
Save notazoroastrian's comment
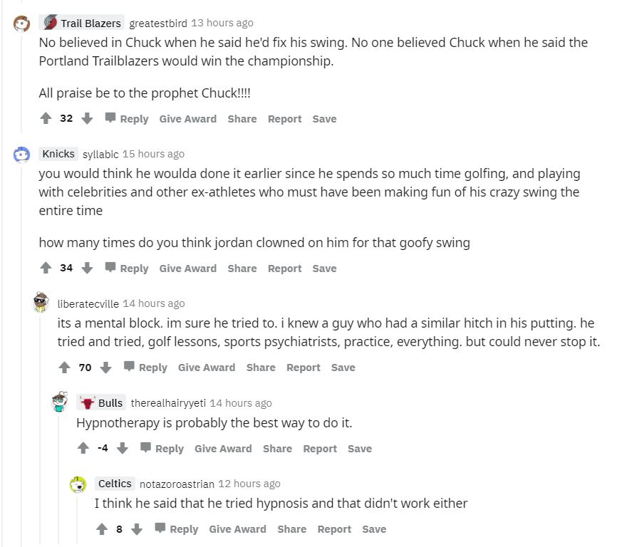point(374,528)
